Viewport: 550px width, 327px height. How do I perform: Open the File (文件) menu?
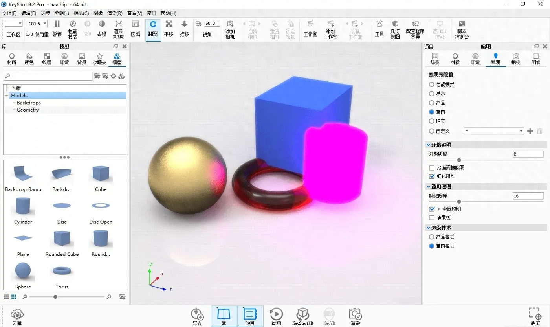[x=9, y=13]
